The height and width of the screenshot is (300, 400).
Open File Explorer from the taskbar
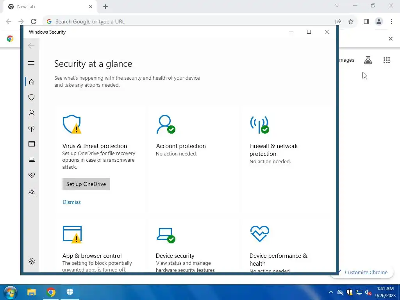click(x=32, y=292)
